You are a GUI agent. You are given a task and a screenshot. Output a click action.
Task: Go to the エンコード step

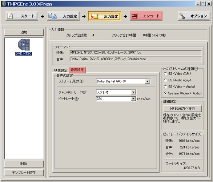coord(146,16)
